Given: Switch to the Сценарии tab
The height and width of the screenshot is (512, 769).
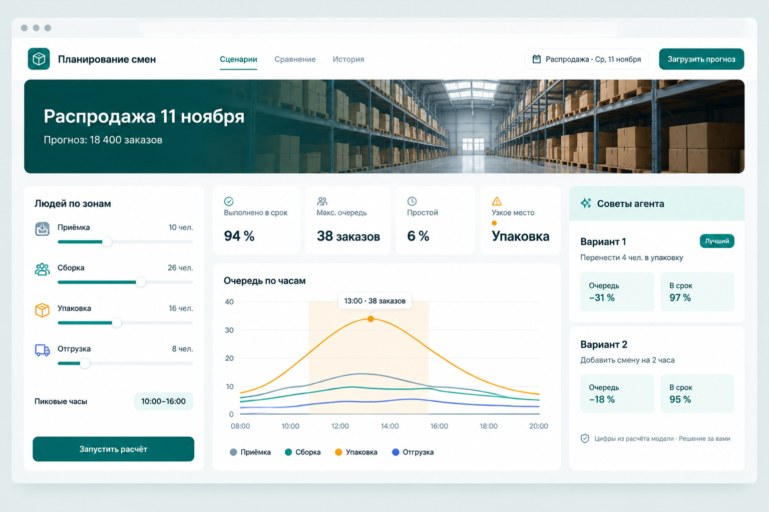Looking at the screenshot, I should pyautogui.click(x=238, y=59).
